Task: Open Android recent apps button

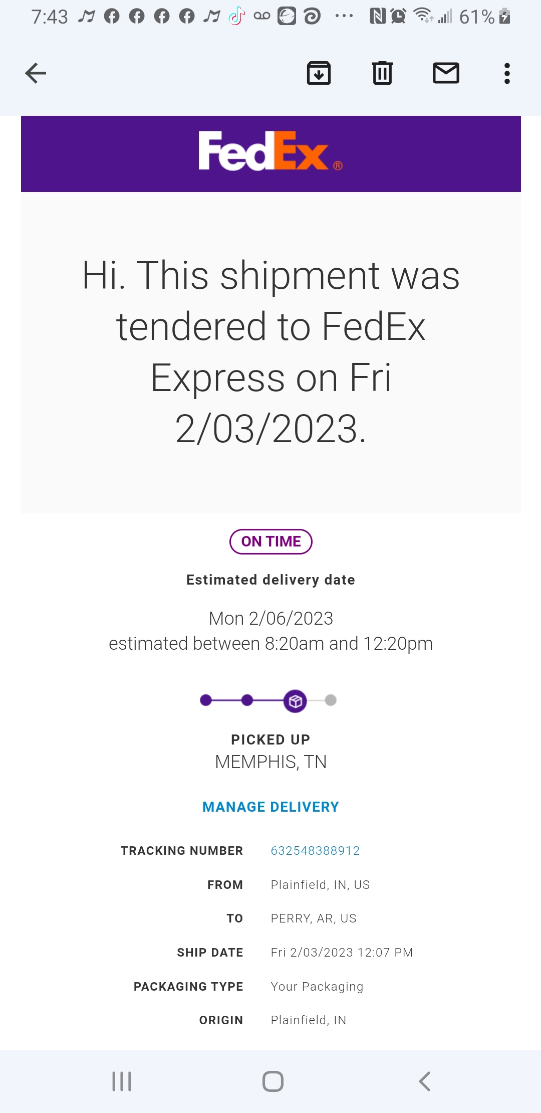Action: point(122,1081)
